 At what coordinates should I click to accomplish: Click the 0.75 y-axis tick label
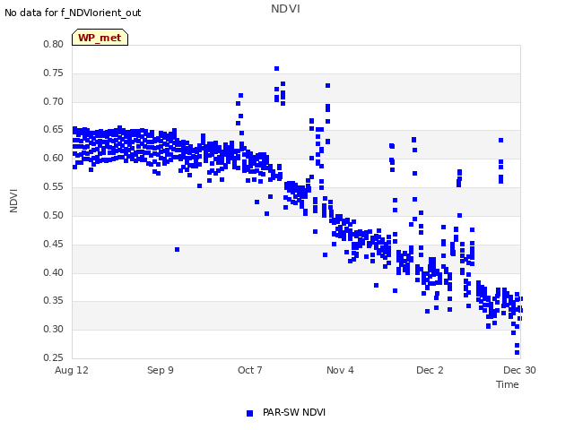[54, 73]
